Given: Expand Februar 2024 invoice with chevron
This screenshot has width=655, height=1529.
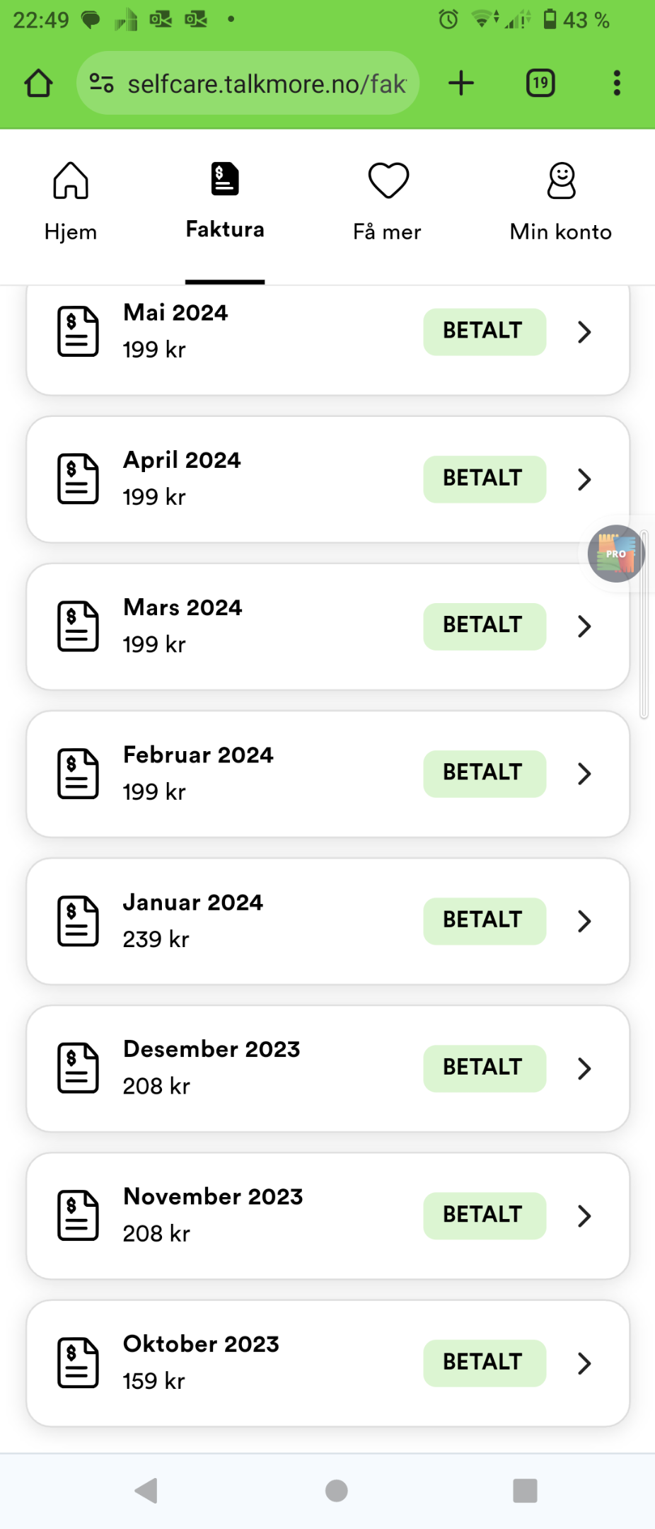Looking at the screenshot, I should (x=584, y=774).
